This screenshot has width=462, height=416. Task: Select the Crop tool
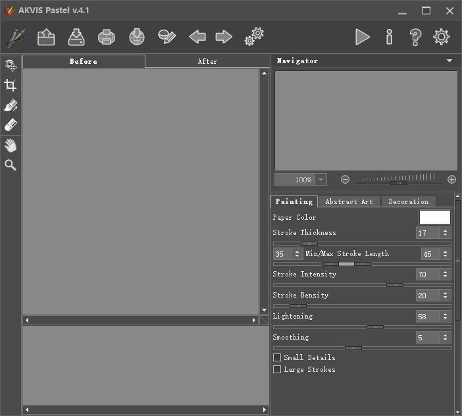click(x=11, y=85)
